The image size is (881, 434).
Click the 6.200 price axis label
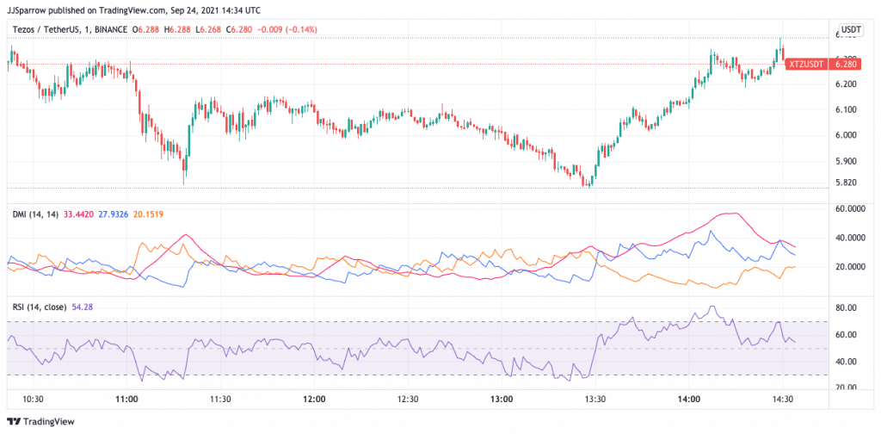point(847,84)
